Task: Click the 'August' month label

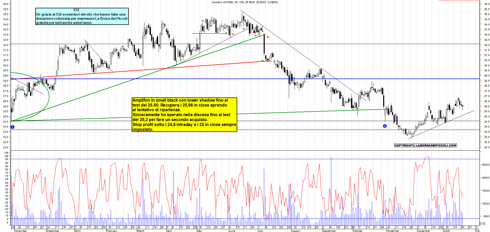Action: coord(296,231)
